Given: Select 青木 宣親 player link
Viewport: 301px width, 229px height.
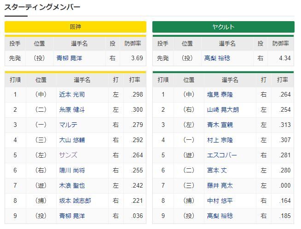Looking at the screenshot, I should pos(220,125).
